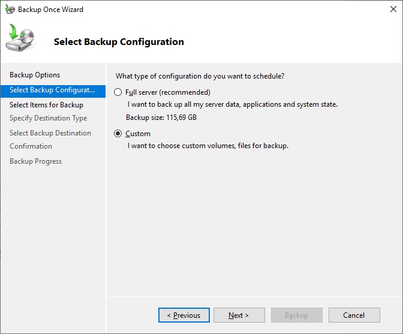This screenshot has width=403, height=334.
Task: Select the Full server (recommended) radio button
Action: pos(118,92)
